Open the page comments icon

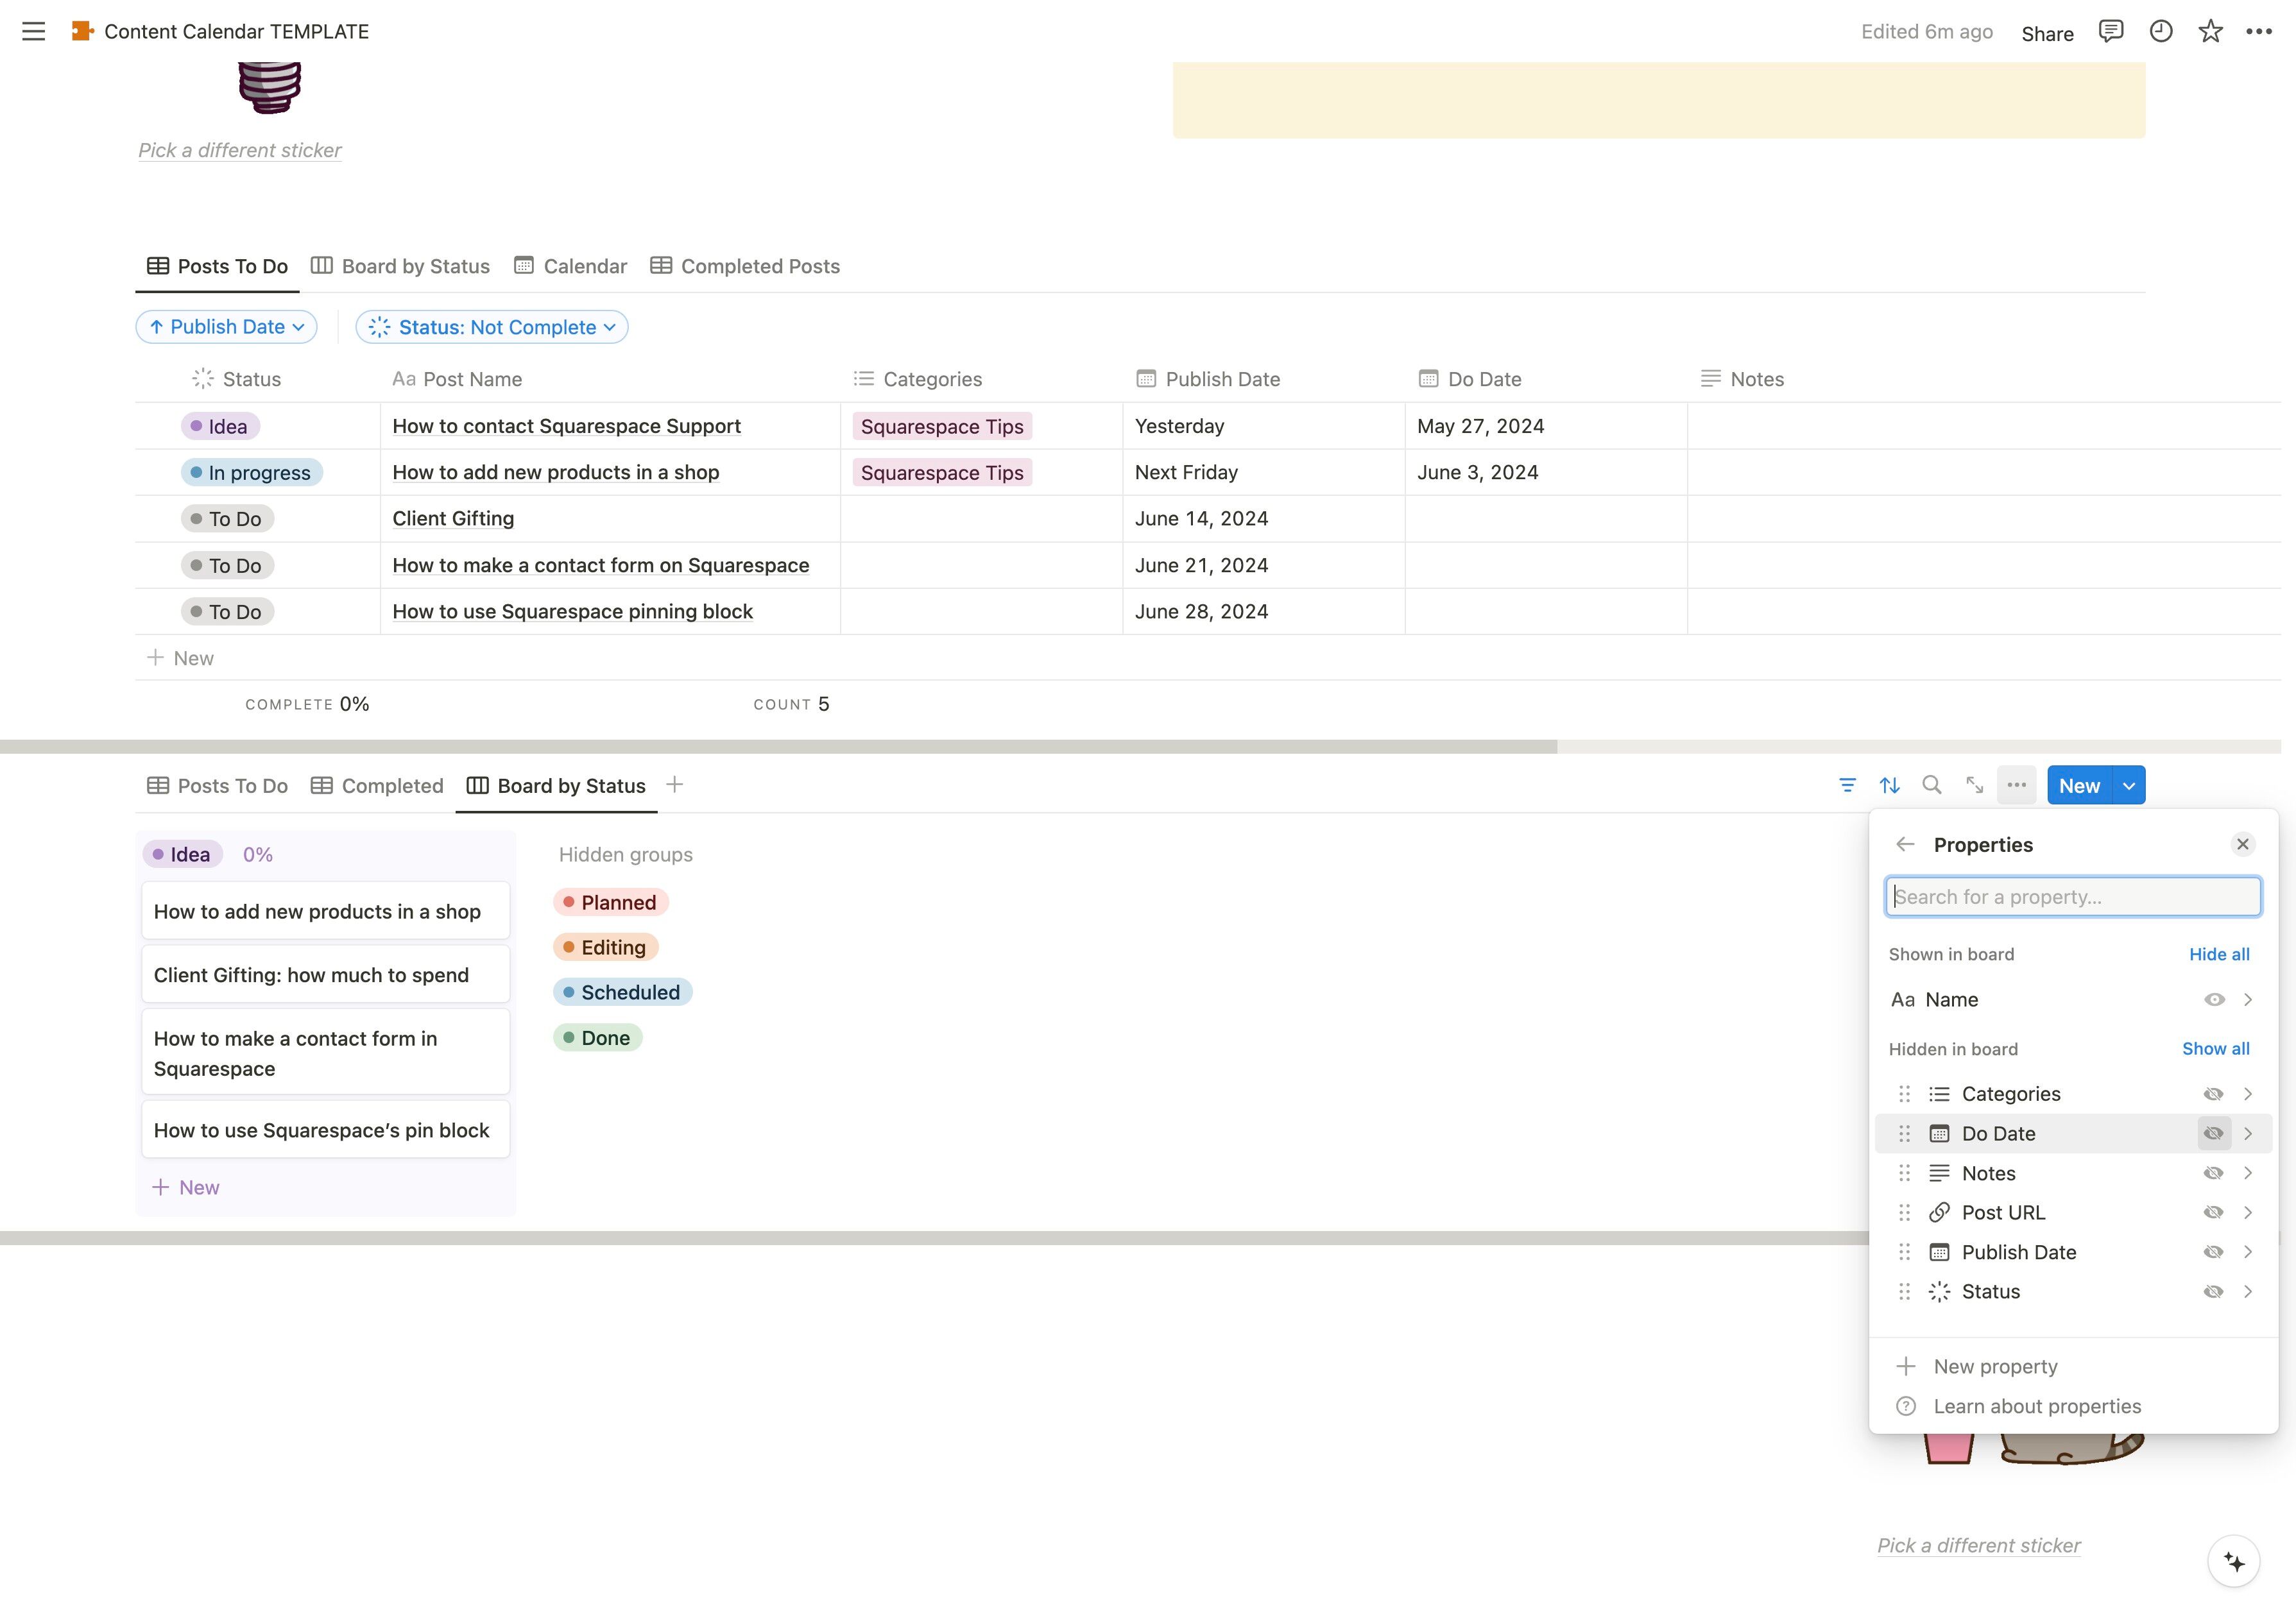pos(2110,31)
